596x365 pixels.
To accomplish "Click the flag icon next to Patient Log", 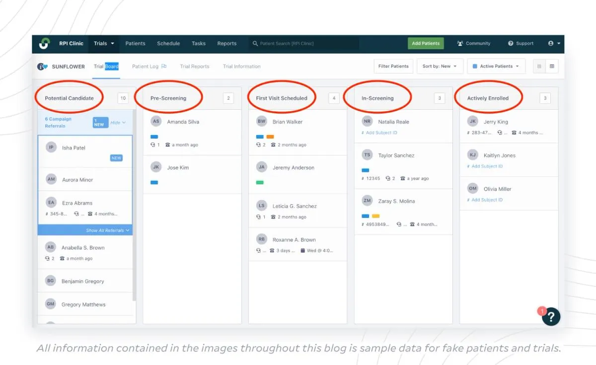I will click(164, 66).
